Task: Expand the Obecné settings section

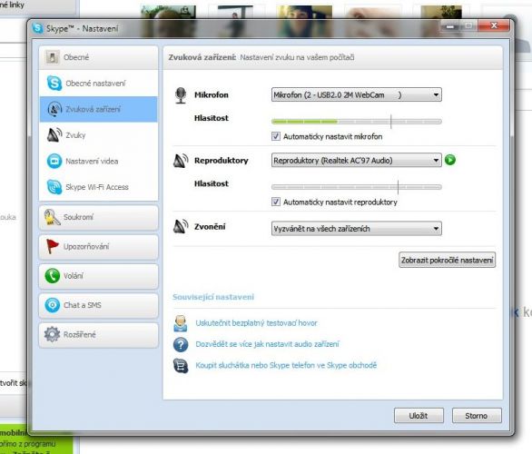Action: click(98, 57)
